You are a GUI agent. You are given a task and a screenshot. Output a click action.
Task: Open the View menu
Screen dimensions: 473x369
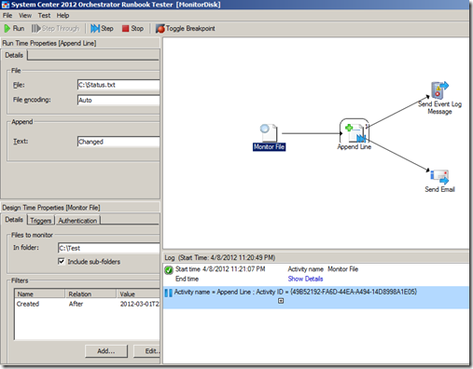click(x=25, y=16)
